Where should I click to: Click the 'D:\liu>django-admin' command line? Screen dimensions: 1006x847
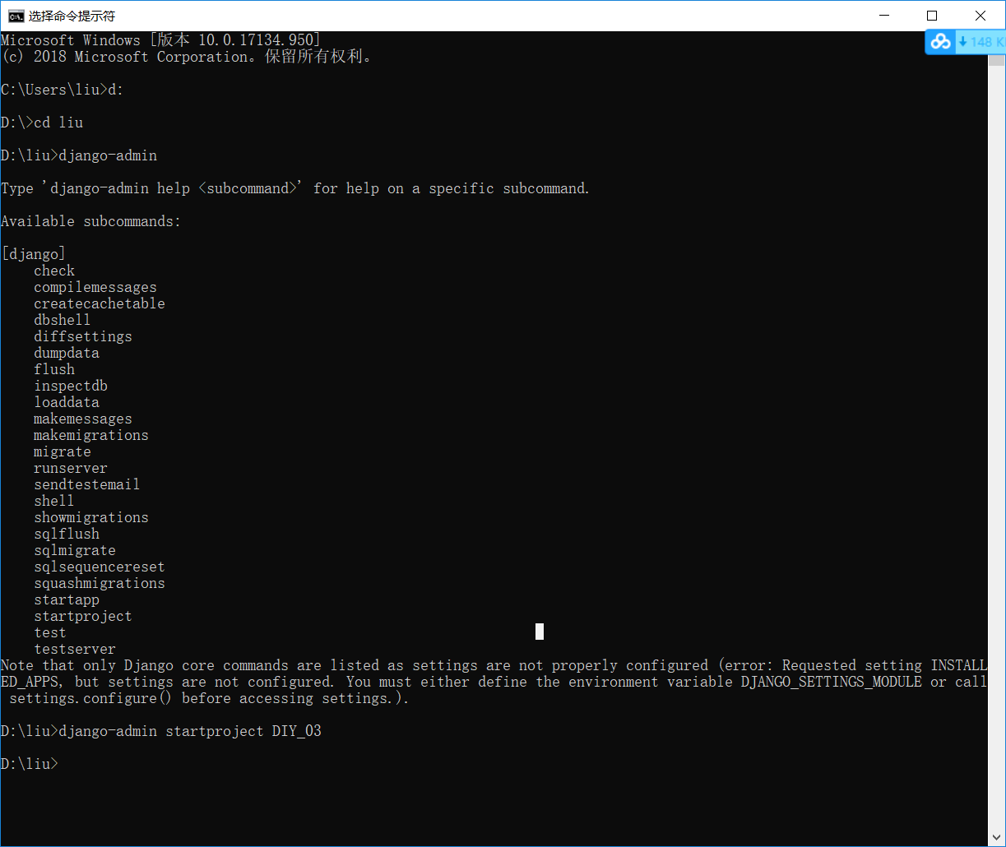click(79, 155)
